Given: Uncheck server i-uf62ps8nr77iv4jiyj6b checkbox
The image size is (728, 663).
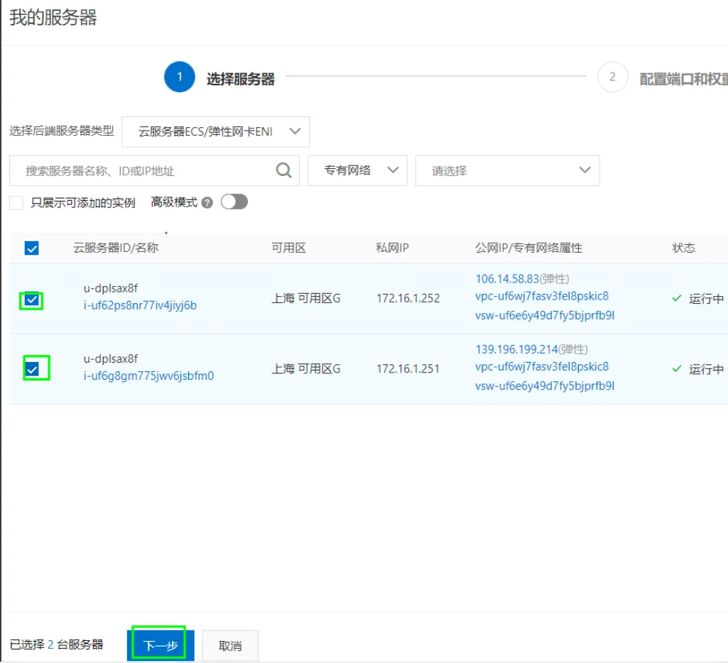Looking at the screenshot, I should (x=31, y=300).
